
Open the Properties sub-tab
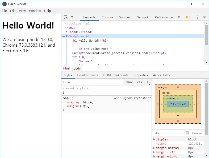pos(141,75)
